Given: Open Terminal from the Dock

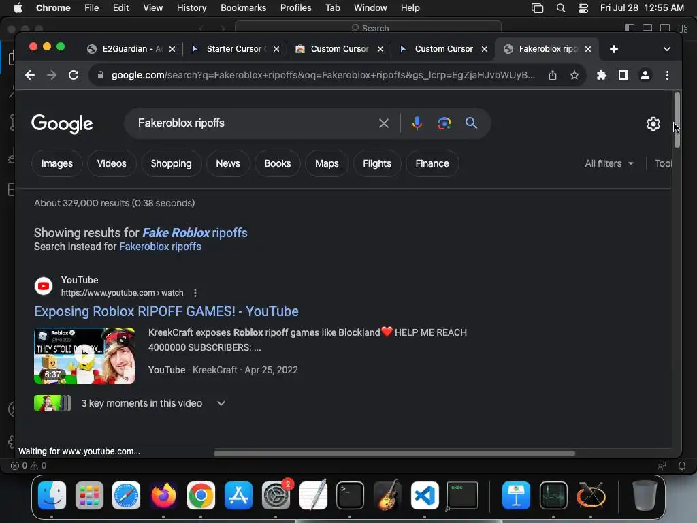Looking at the screenshot, I should pyautogui.click(x=351, y=496).
